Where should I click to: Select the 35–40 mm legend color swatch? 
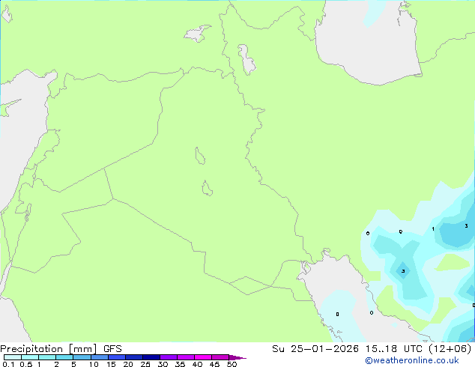coord(186,357)
